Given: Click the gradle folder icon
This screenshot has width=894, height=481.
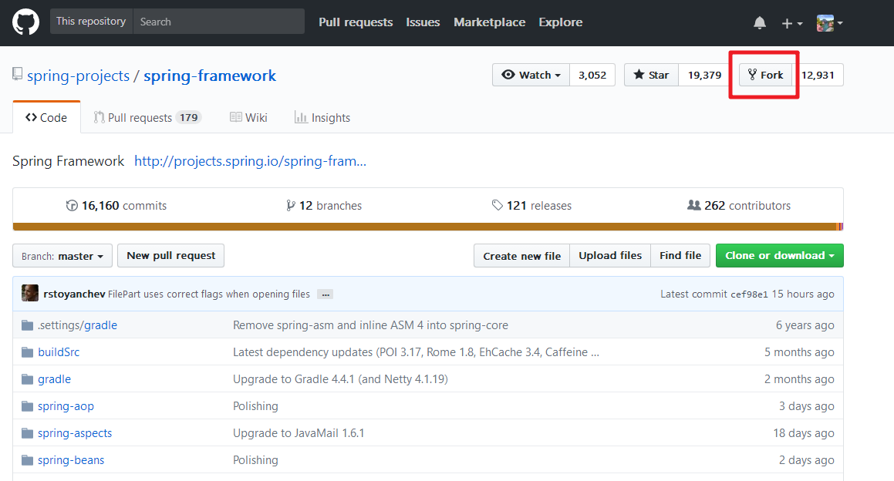Looking at the screenshot, I should click(x=27, y=379).
